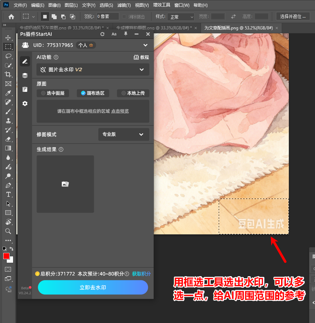Click the 立即去水印 button
The height and width of the screenshot is (323, 315).
[x=93, y=287]
